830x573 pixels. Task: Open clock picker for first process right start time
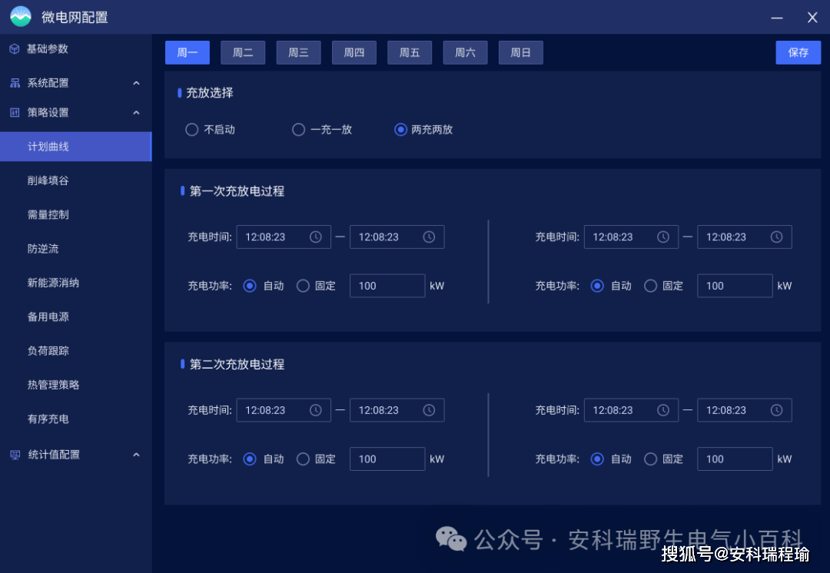[x=662, y=237]
